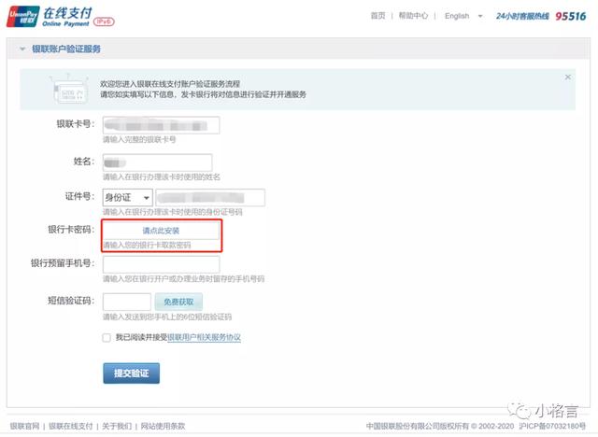Viewport: 598px width, 437px height.
Task: Click the 95516 hotline number
Action: click(570, 16)
